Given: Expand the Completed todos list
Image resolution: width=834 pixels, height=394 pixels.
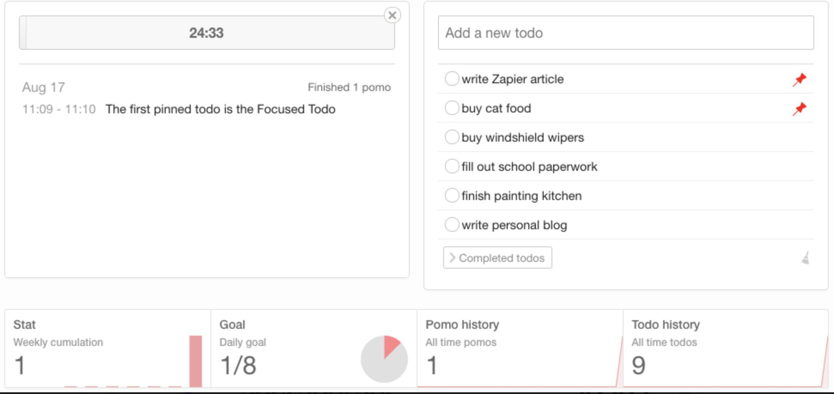Looking at the screenshot, I should 497,258.
